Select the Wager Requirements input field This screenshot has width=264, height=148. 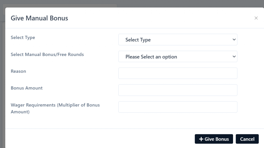tap(178, 107)
